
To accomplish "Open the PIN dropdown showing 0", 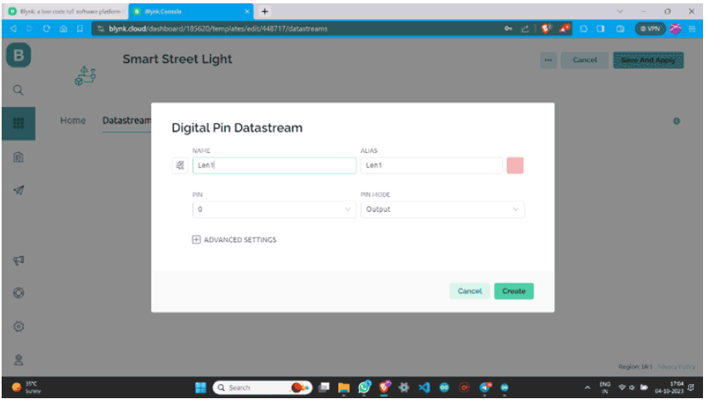I will [x=274, y=209].
